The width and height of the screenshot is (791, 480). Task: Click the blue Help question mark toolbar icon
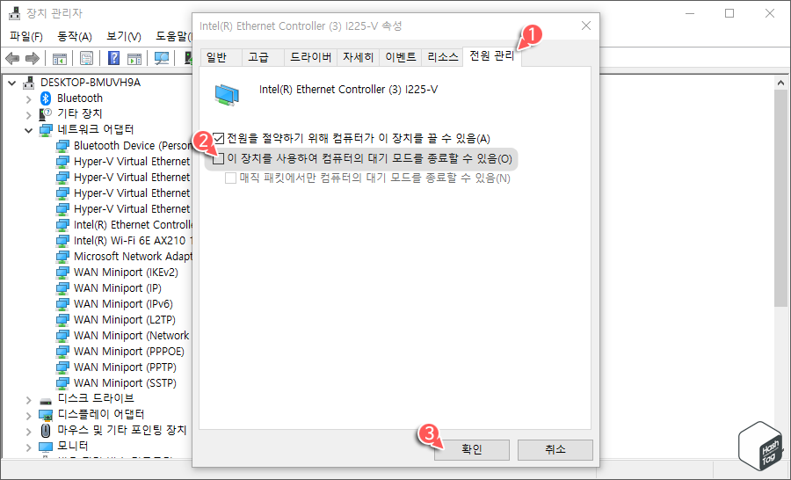click(114, 59)
